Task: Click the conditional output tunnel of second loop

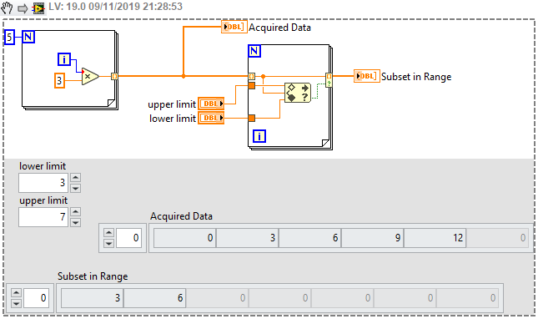Action: pyautogui.click(x=329, y=79)
